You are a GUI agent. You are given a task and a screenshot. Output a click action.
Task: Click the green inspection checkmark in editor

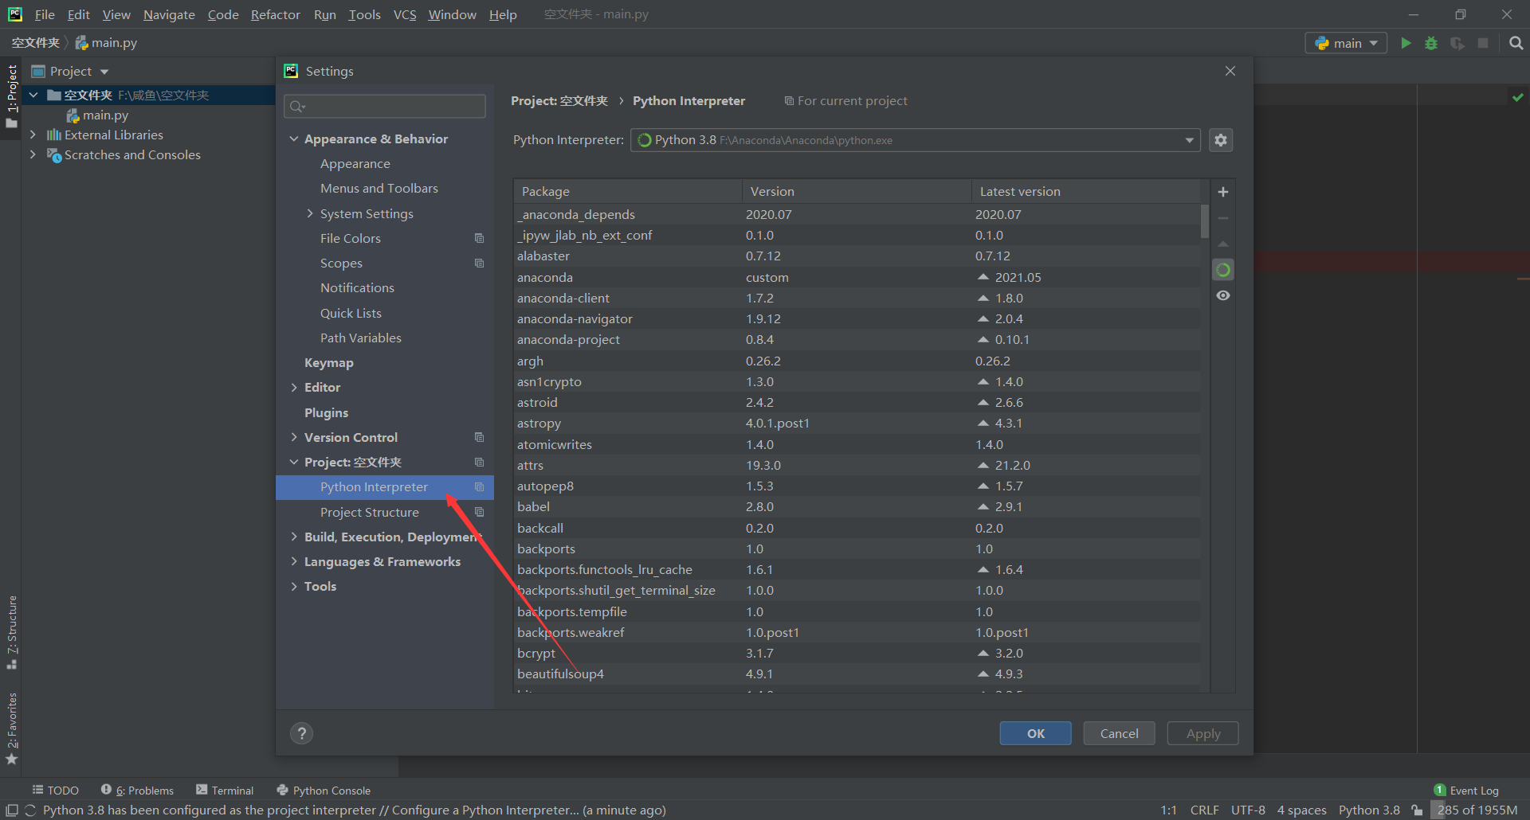1518,97
